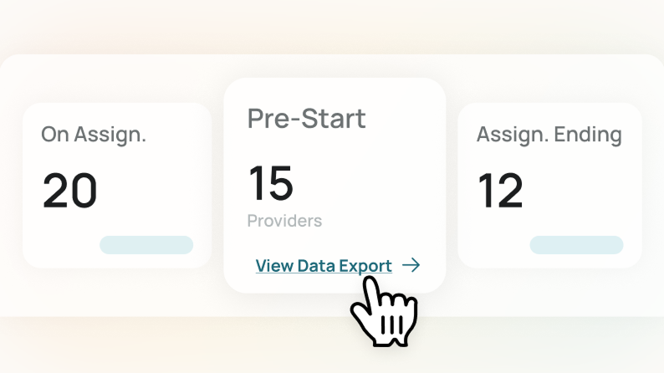Click the blue pill bar in On Assign. card
This screenshot has width=664, height=373.
(146, 245)
